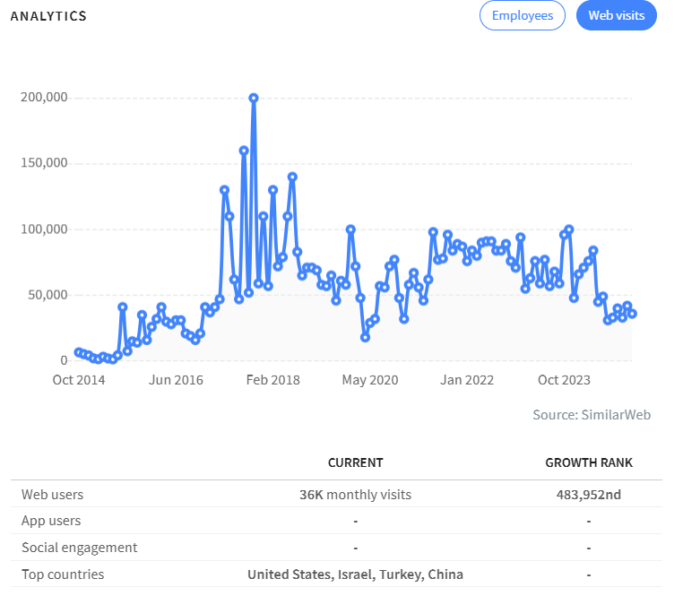Click the CURRENT column header

pyautogui.click(x=356, y=462)
